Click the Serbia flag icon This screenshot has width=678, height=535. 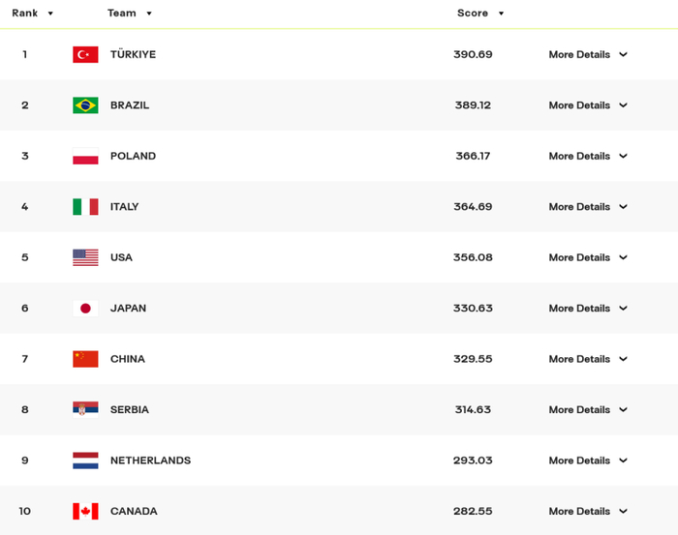(85, 410)
